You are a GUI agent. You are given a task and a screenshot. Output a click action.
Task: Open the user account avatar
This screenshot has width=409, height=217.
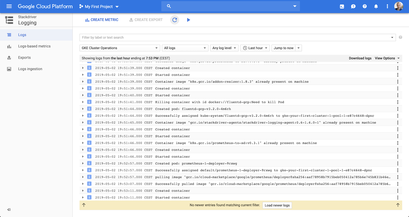(x=399, y=6)
